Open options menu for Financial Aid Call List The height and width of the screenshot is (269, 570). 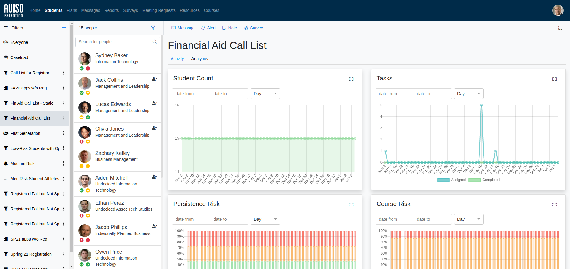point(63,118)
